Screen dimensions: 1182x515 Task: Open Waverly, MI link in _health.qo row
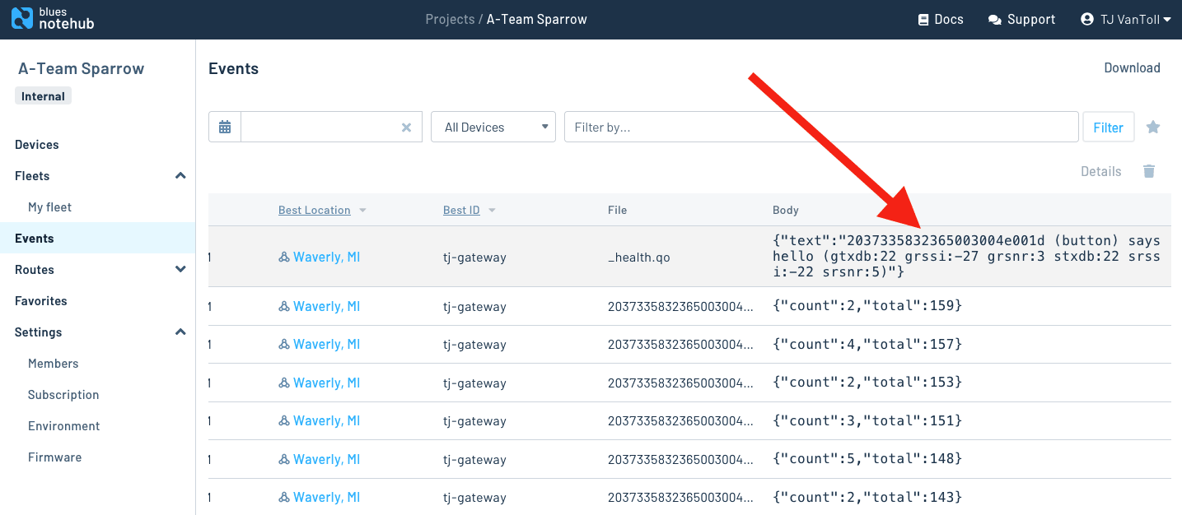326,257
